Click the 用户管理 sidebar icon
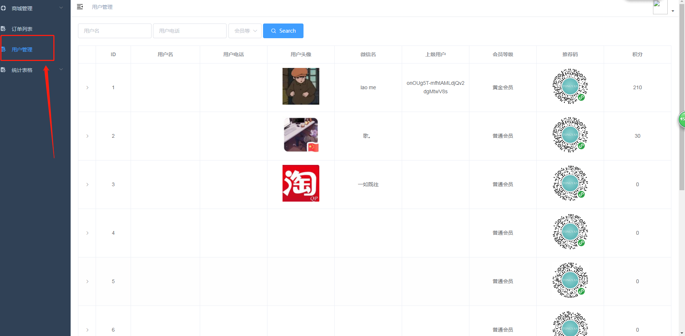Image resolution: width=685 pixels, height=336 pixels. coord(3,49)
